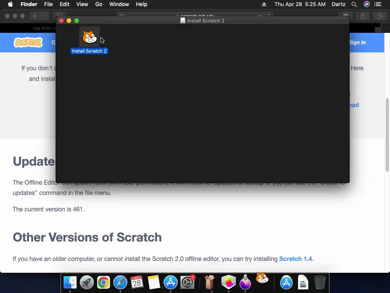Click the Scratch logo on the webpage

(28, 42)
